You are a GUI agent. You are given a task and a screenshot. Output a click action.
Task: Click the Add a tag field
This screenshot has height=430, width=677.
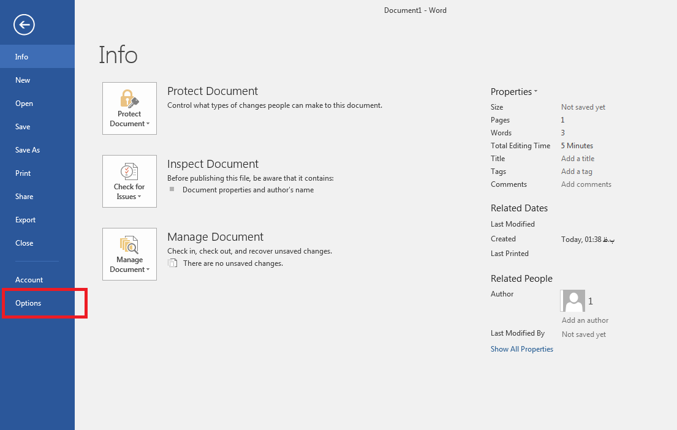[x=577, y=172]
